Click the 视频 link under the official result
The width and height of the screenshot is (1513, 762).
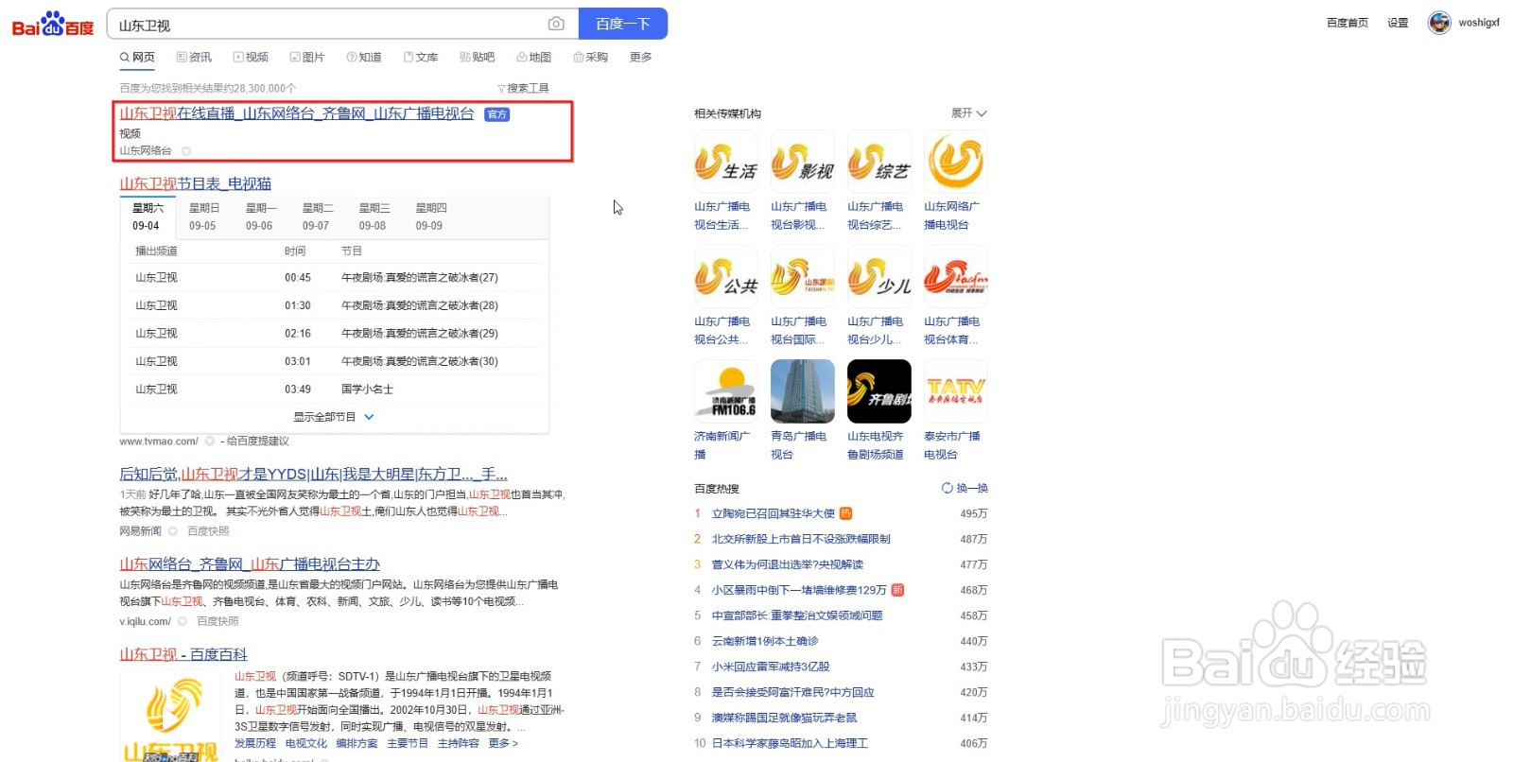[x=130, y=134]
